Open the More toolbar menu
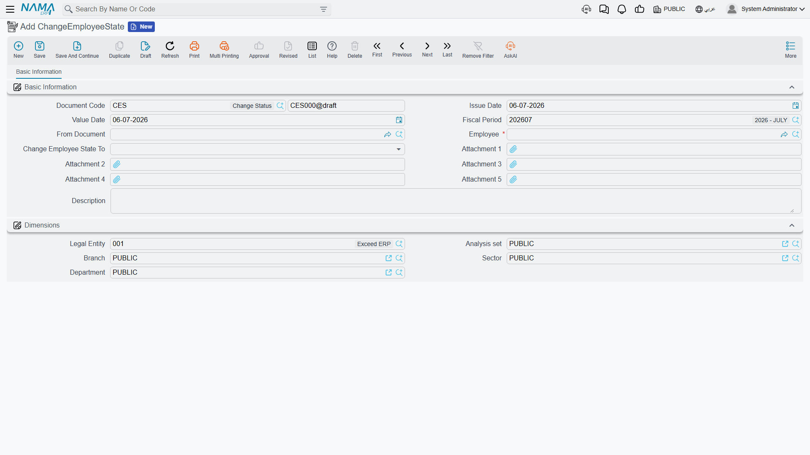 point(790,50)
